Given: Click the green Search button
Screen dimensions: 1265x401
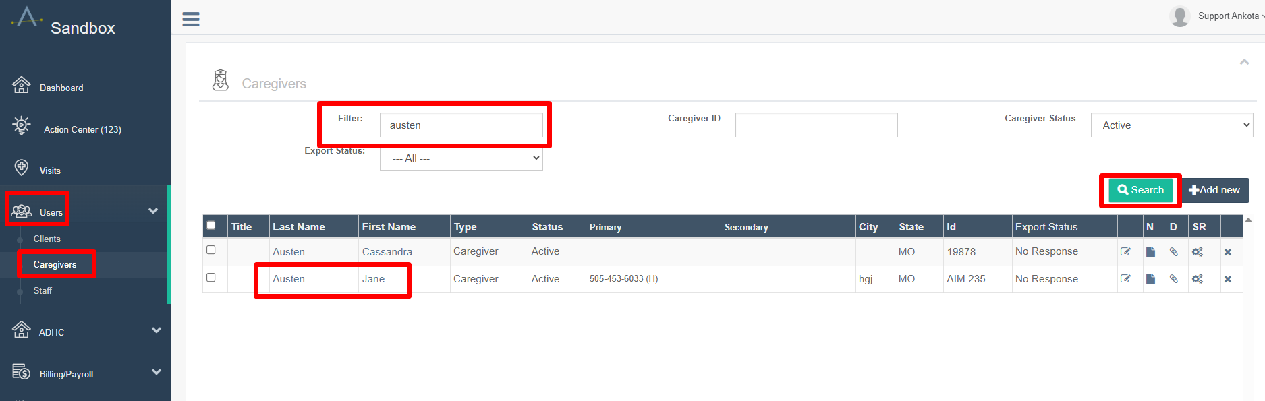Looking at the screenshot, I should point(1140,190).
